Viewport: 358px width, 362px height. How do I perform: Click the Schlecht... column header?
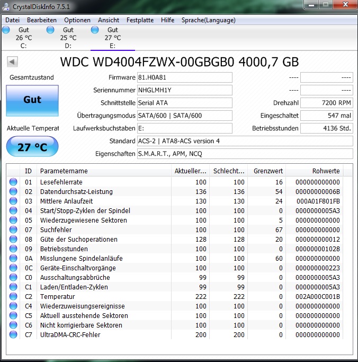(228, 171)
